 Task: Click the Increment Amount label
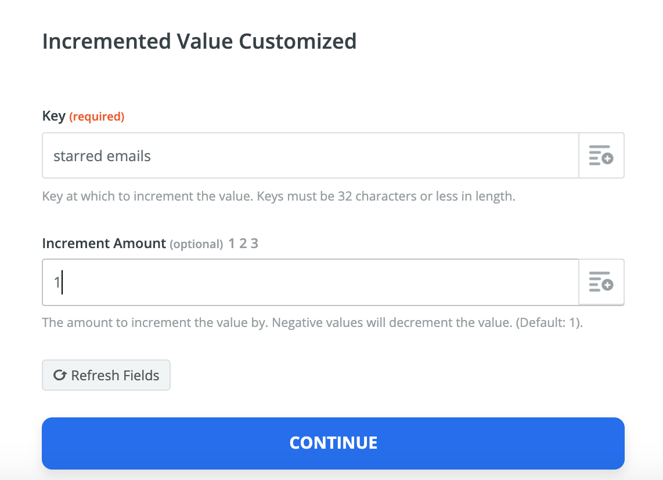coord(104,243)
